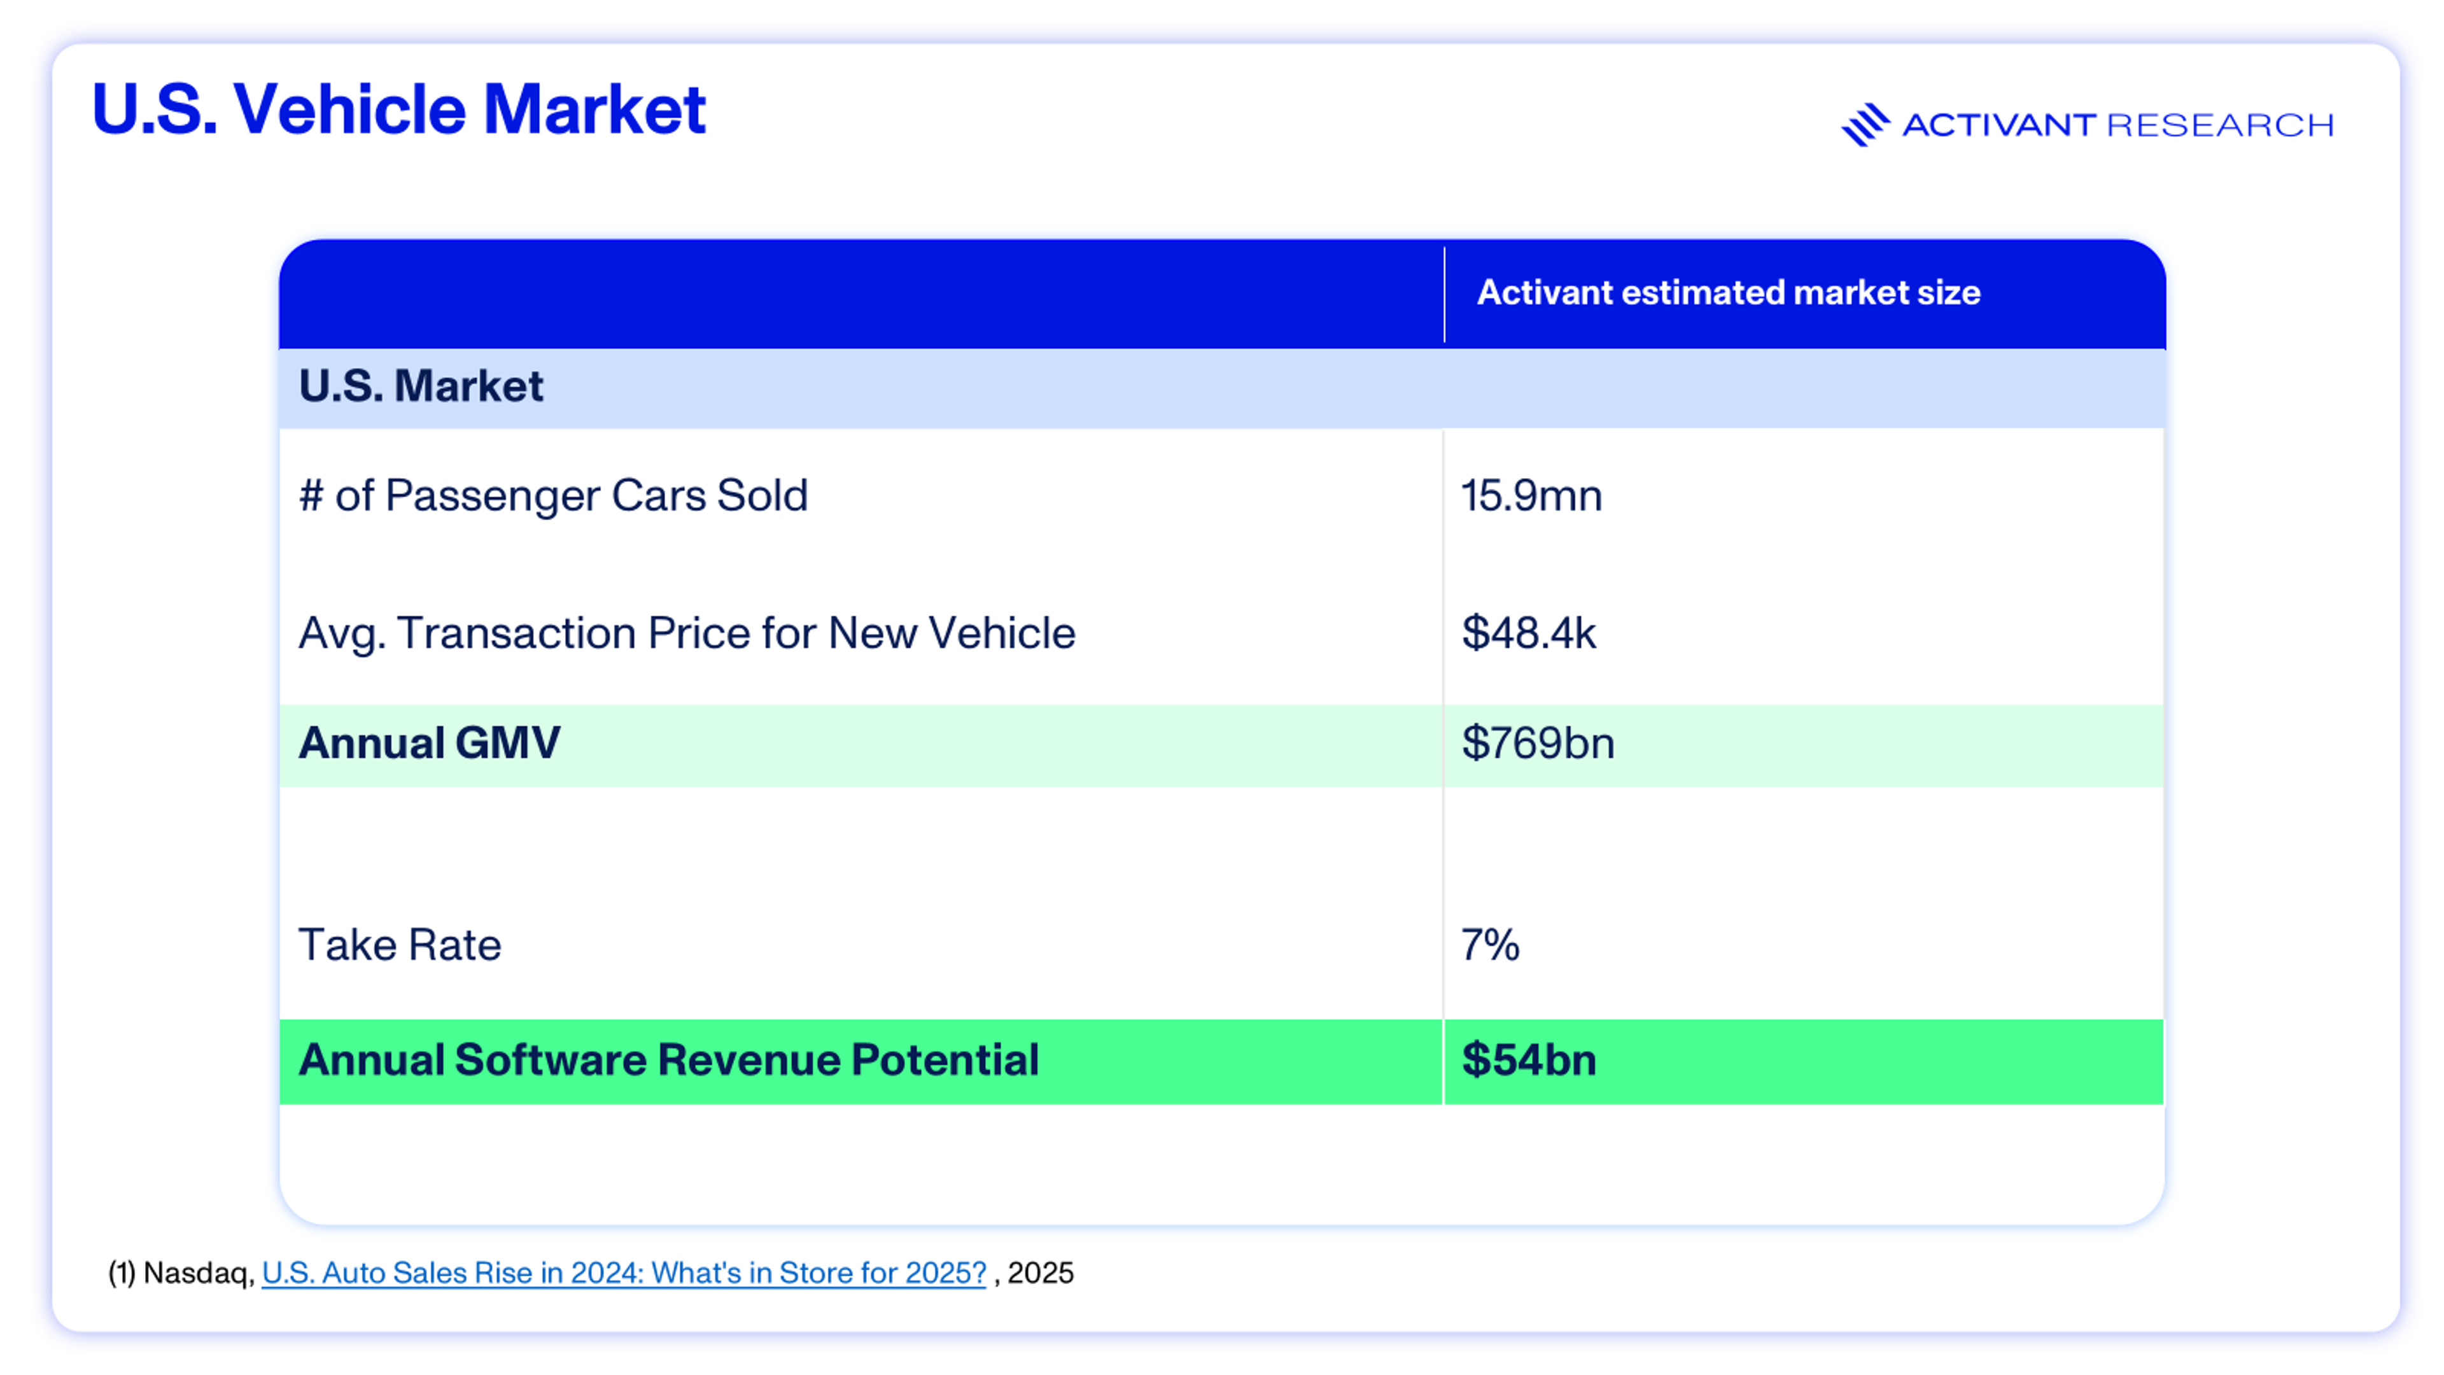Click the $54bn value cell

pyautogui.click(x=1528, y=1060)
